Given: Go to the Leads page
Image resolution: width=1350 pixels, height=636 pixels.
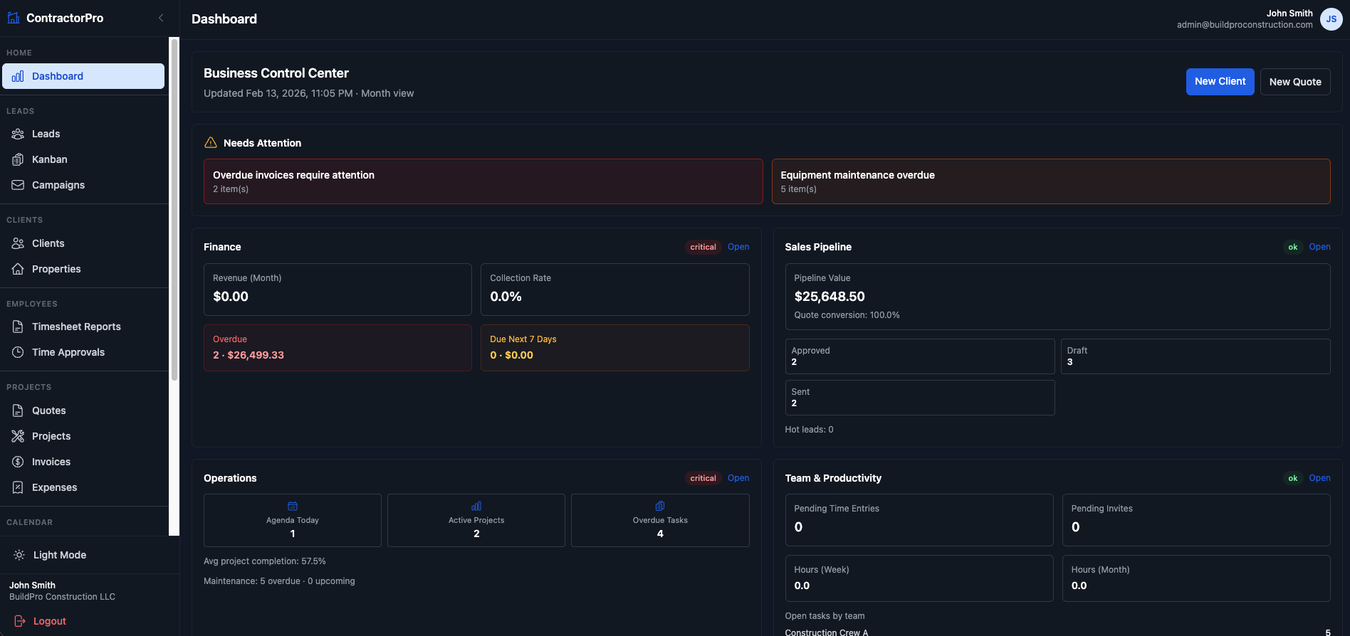Looking at the screenshot, I should pyautogui.click(x=83, y=134).
